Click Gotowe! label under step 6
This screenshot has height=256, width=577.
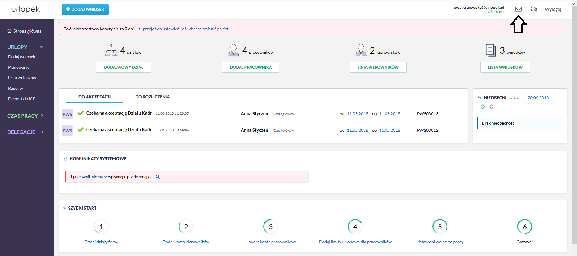pos(525,242)
